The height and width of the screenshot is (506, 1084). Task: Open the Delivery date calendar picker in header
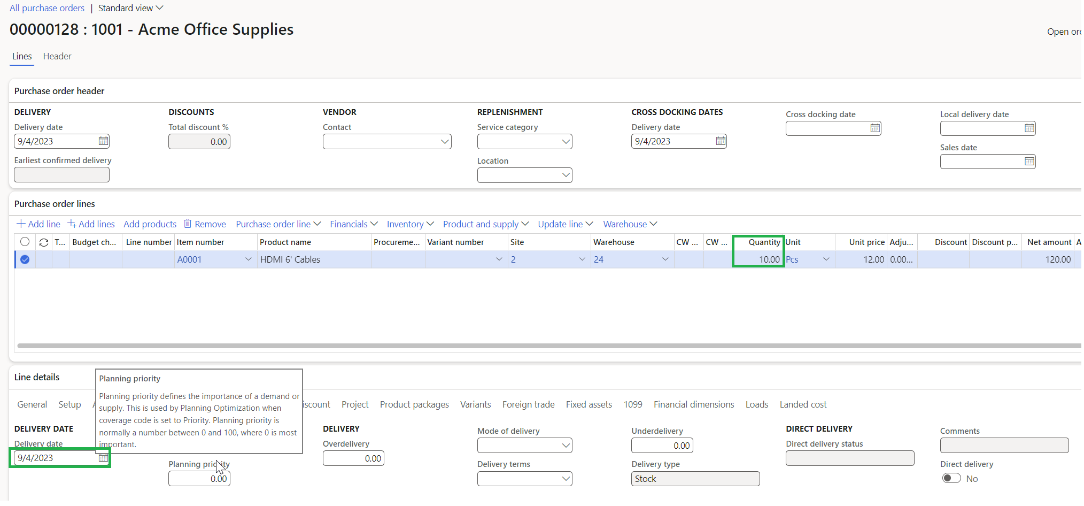[103, 141]
